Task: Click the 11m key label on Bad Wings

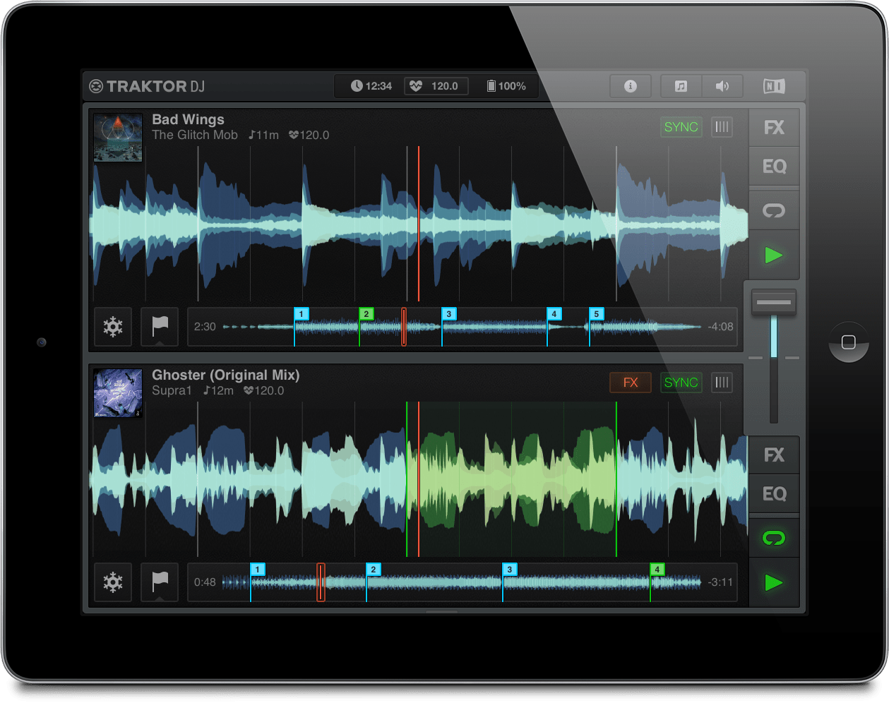Action: click(263, 135)
